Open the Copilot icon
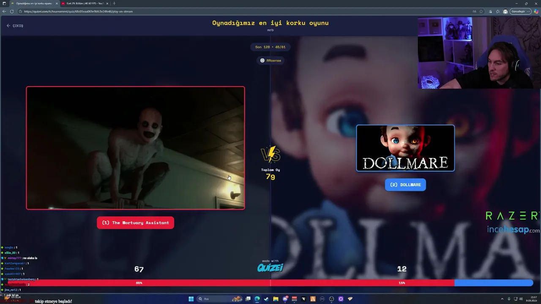Screen dimensions: 541x304 (536, 11)
